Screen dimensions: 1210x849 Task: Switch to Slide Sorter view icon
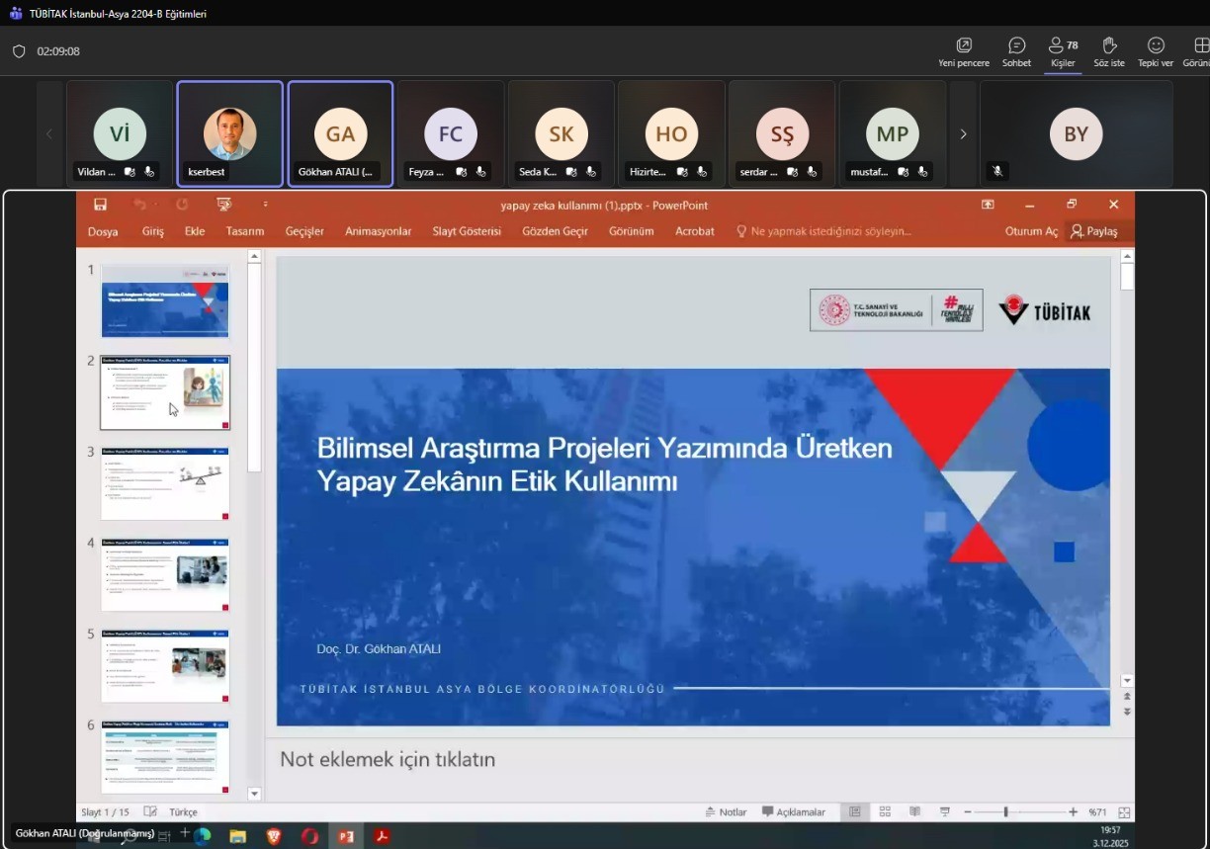click(x=885, y=811)
